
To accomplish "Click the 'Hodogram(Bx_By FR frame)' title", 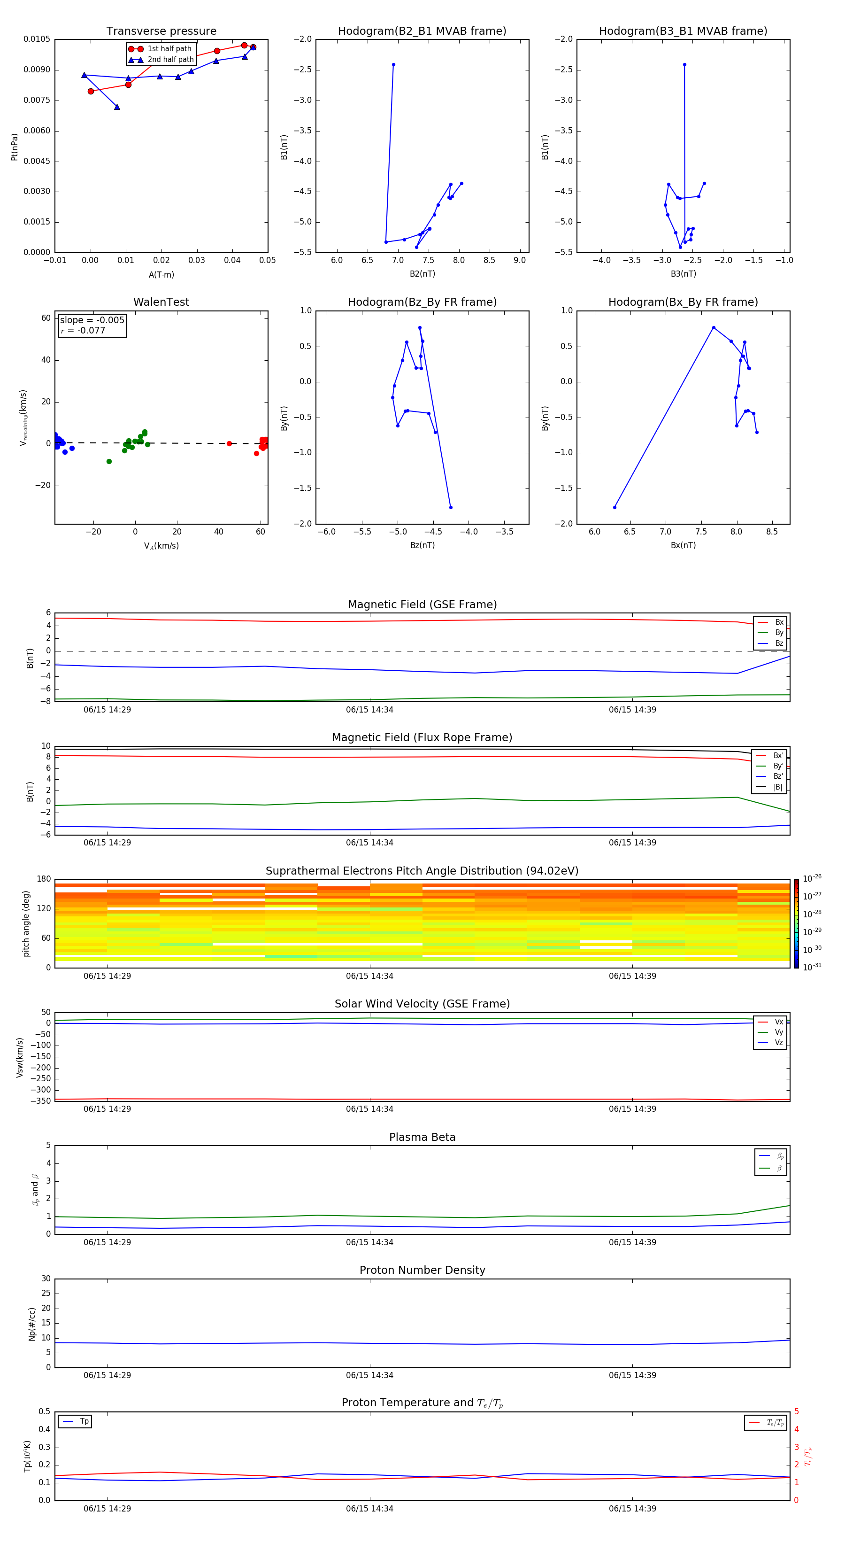I will tap(683, 302).
